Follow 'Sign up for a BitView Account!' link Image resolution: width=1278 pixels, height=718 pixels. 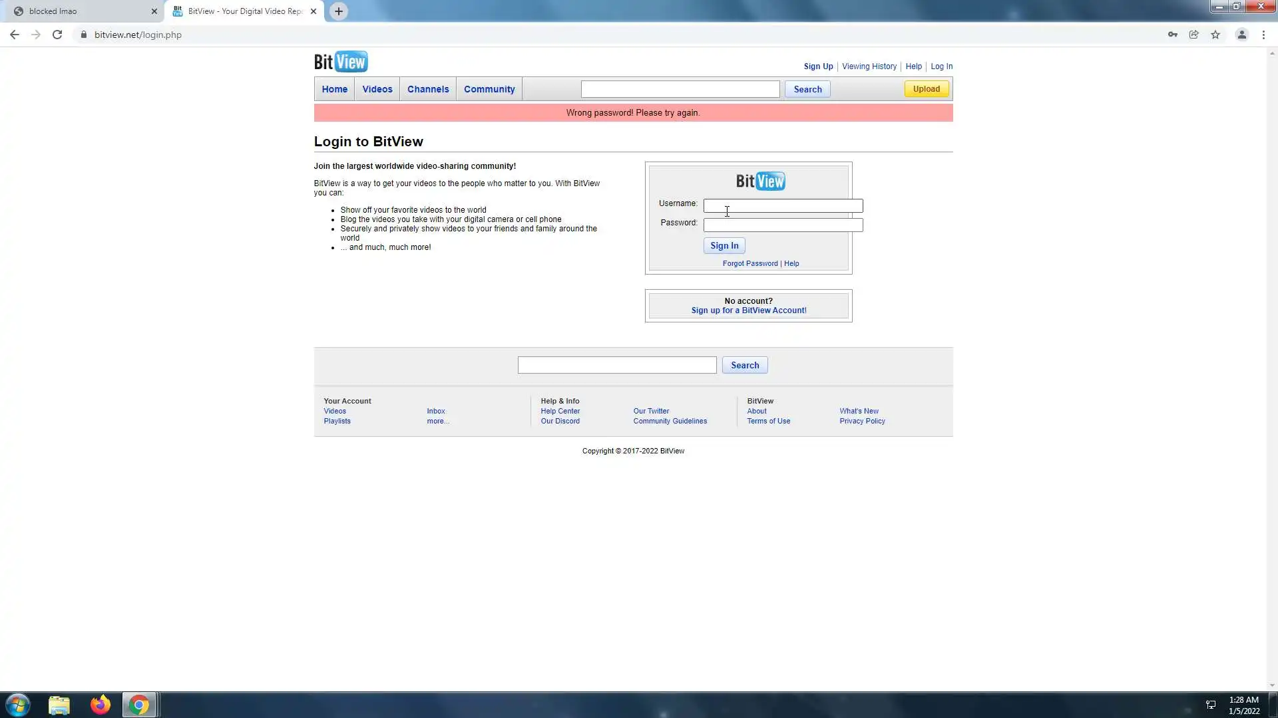click(749, 310)
